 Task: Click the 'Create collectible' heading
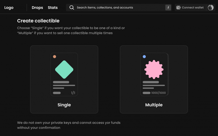coord(38,21)
